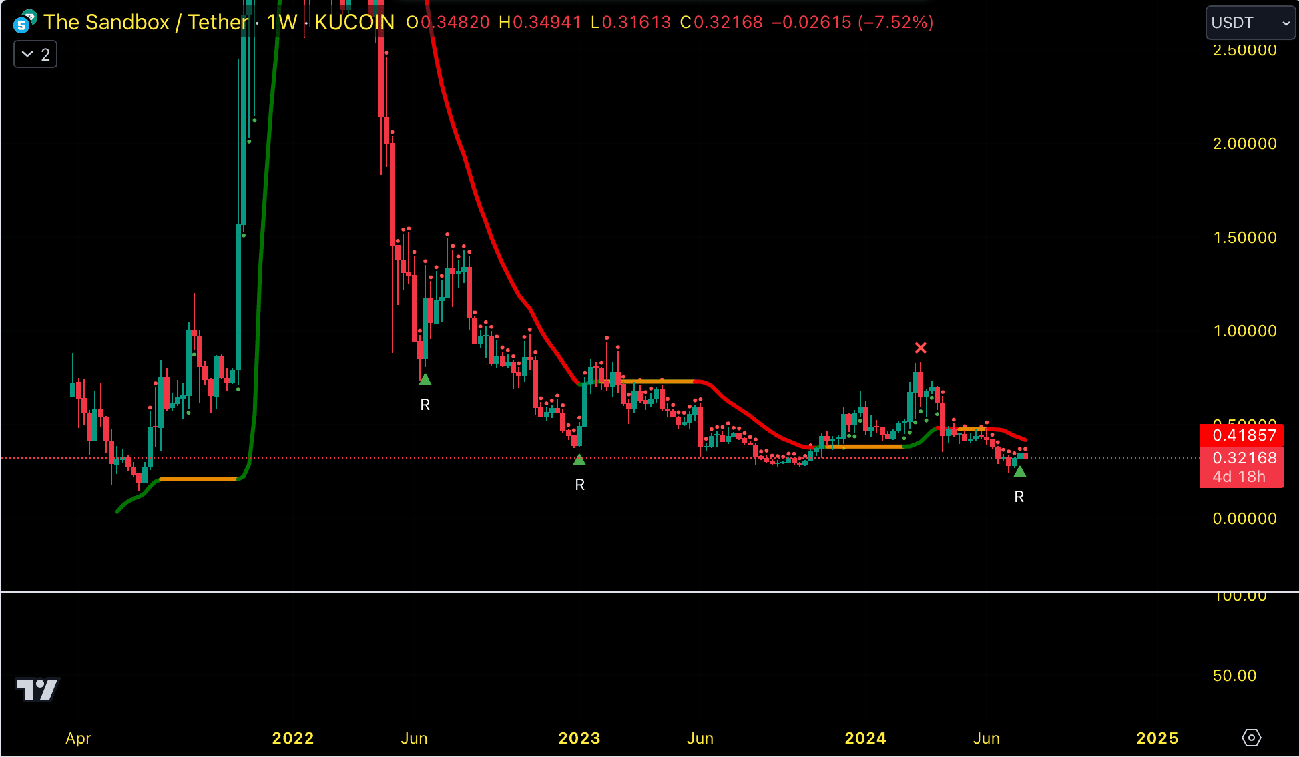
Task: Click the 1.00000 price axis label
Action: click(1244, 331)
